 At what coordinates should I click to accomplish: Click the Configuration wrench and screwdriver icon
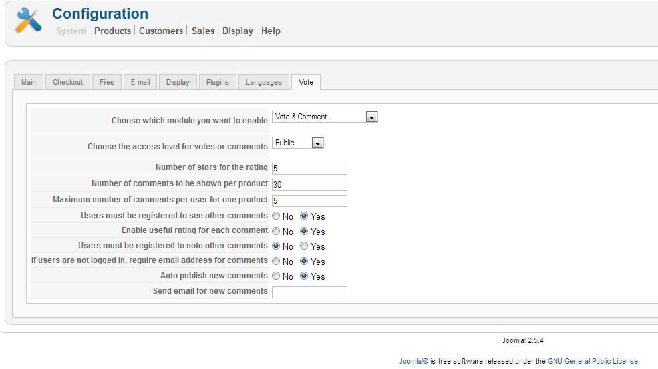coord(29,21)
